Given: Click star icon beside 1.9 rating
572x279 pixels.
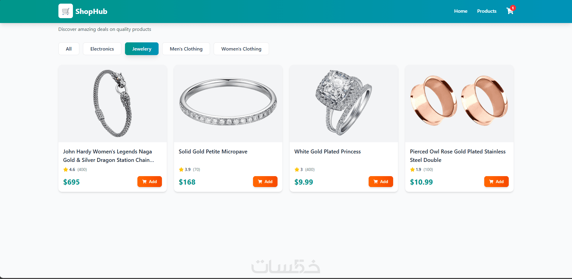Looking at the screenshot, I should click(x=413, y=169).
